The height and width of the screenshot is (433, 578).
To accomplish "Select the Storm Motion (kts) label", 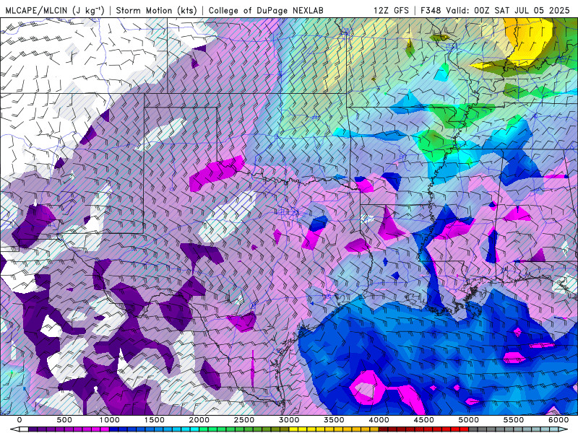I will click(x=156, y=10).
